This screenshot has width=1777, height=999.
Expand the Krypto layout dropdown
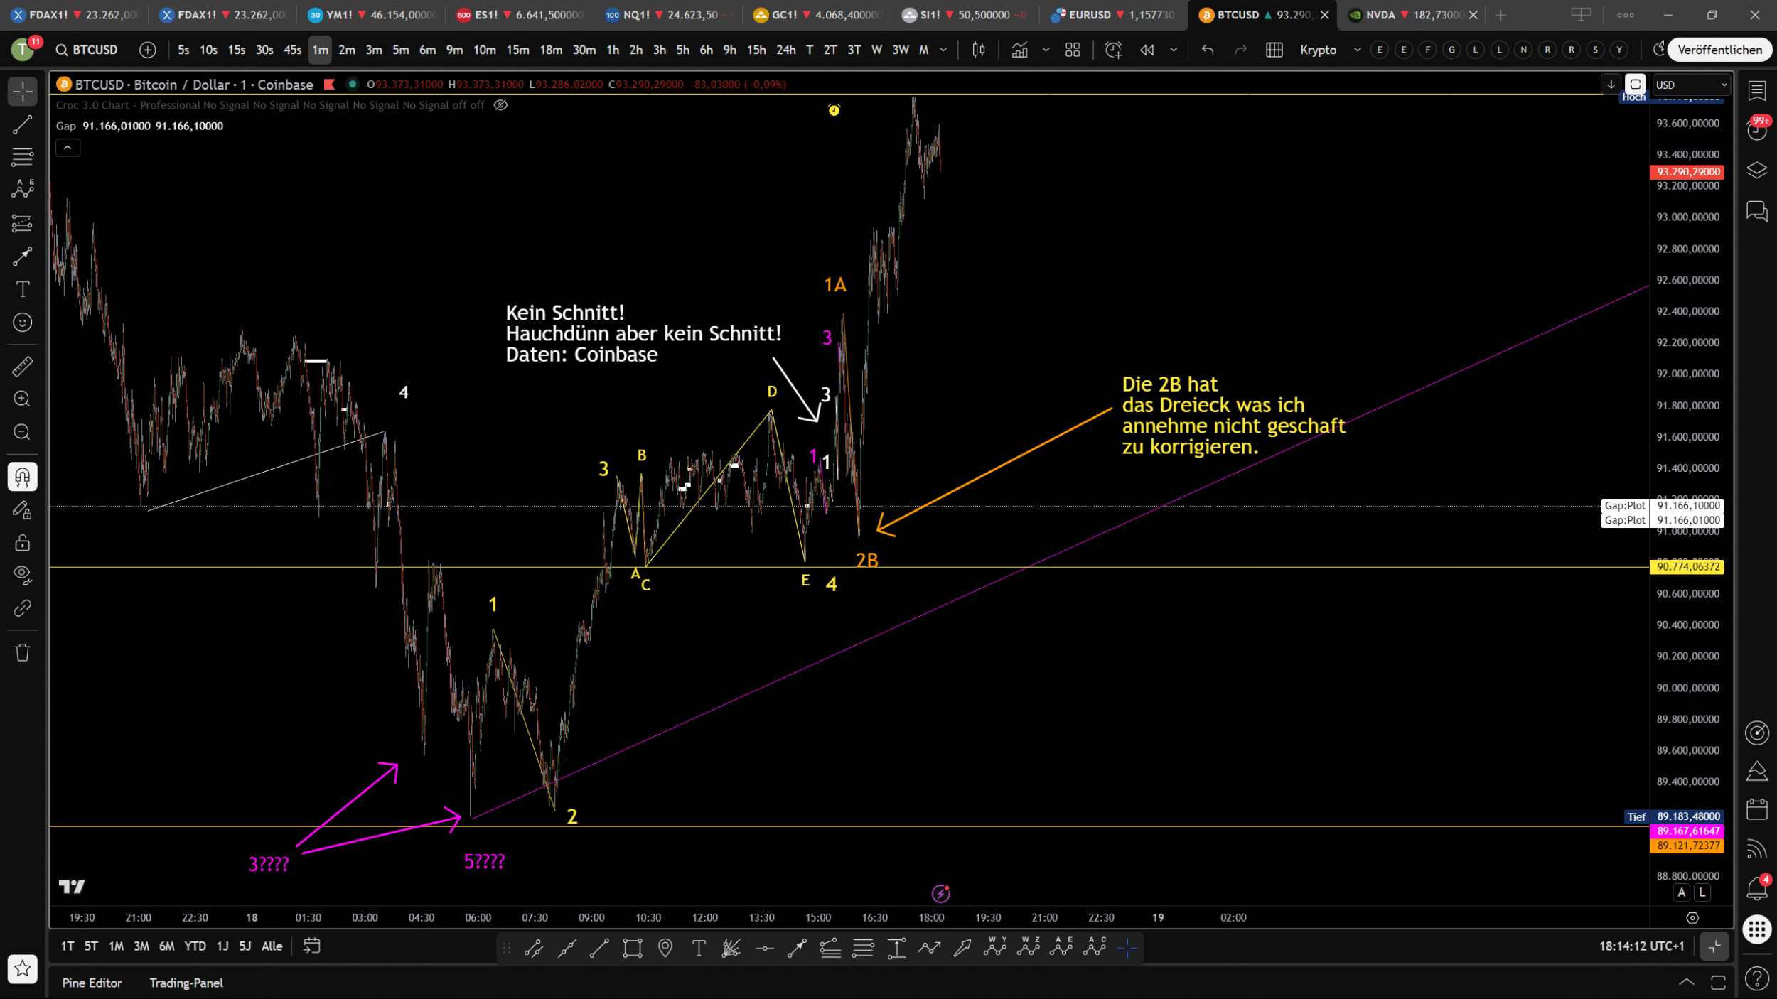(1357, 50)
